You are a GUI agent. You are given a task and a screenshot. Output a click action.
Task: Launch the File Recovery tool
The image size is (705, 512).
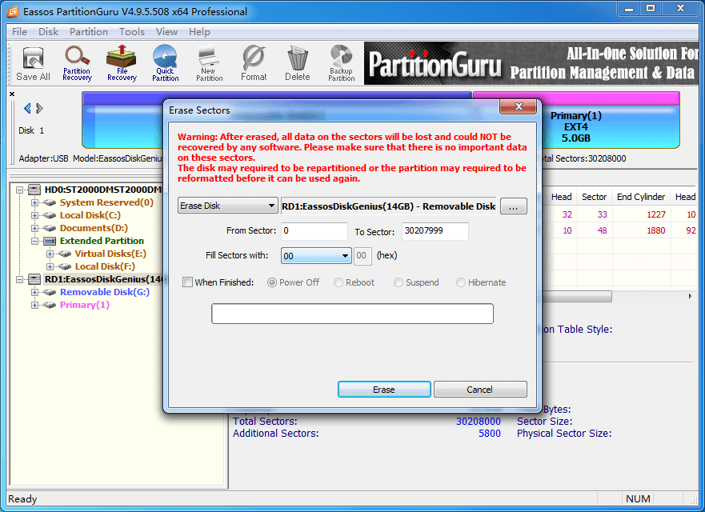122,64
